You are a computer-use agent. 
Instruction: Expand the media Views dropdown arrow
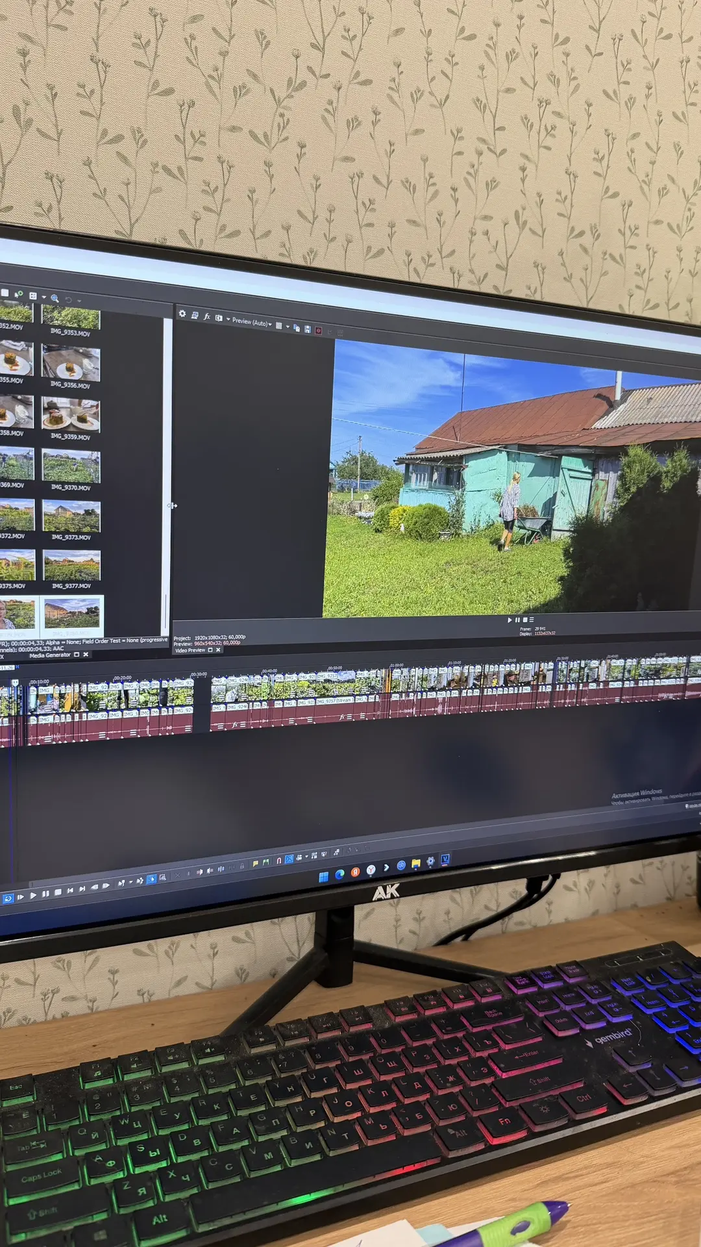(44, 297)
